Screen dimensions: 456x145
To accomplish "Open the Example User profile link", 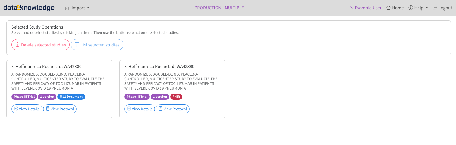I will (x=365, y=8).
